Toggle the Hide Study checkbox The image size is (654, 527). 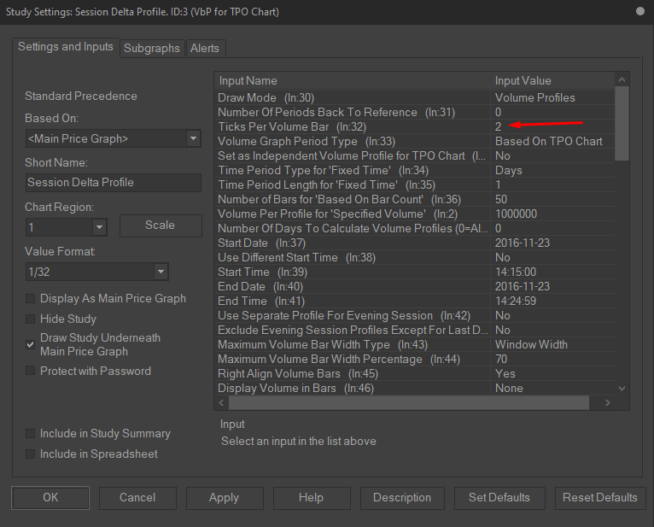(30, 319)
